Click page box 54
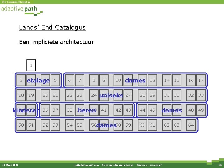Screen dimensions: 224x168 [x=70, y=125]
